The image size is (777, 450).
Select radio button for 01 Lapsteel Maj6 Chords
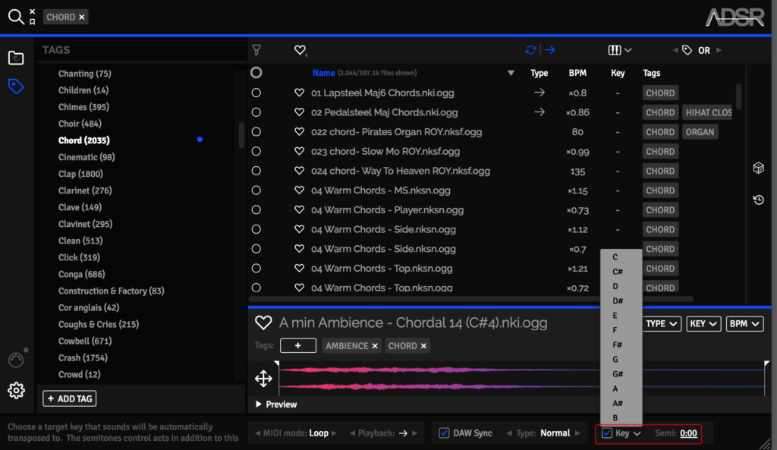point(256,93)
